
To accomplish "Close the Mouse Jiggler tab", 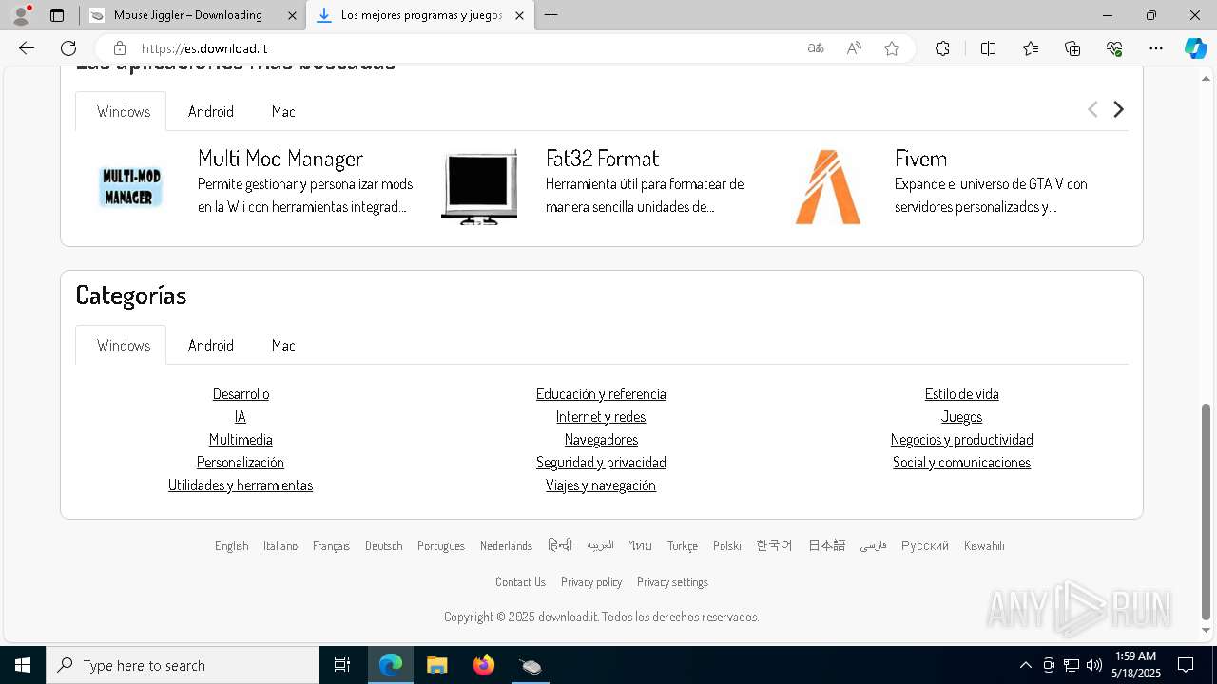I will pyautogui.click(x=293, y=15).
